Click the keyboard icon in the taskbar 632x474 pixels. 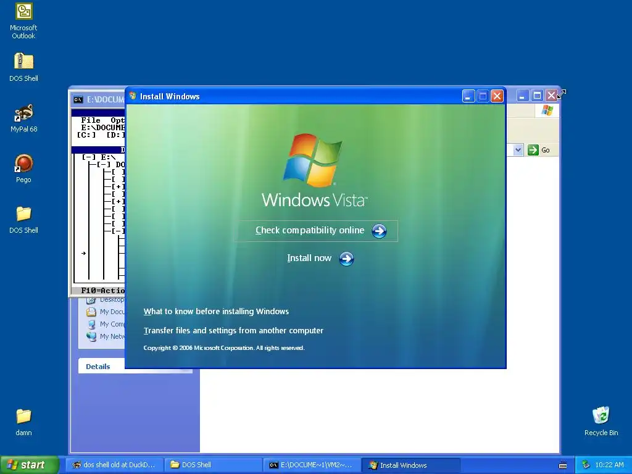click(x=563, y=465)
